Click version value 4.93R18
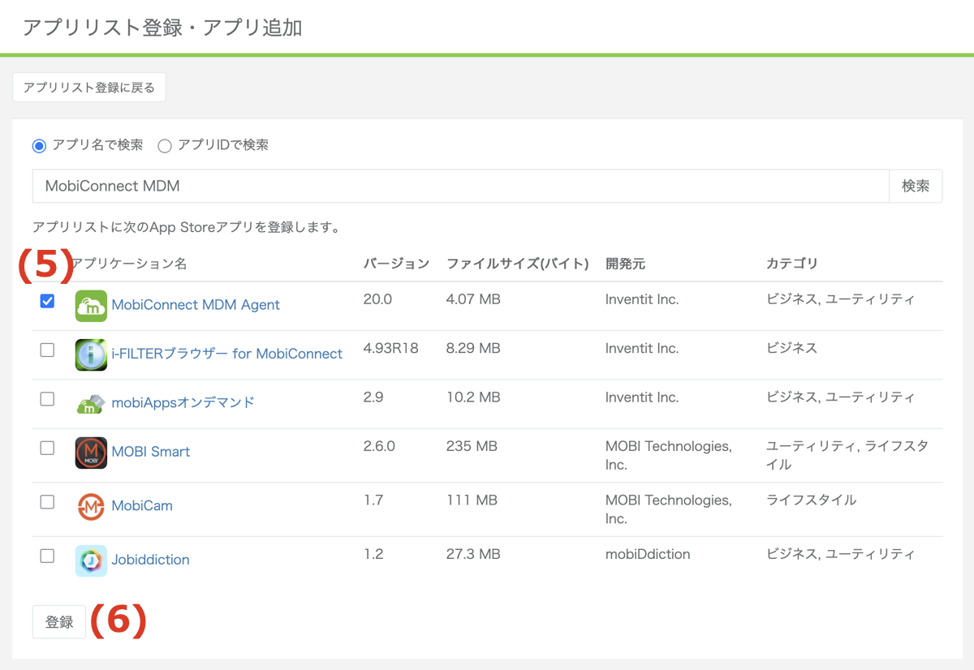 [391, 348]
